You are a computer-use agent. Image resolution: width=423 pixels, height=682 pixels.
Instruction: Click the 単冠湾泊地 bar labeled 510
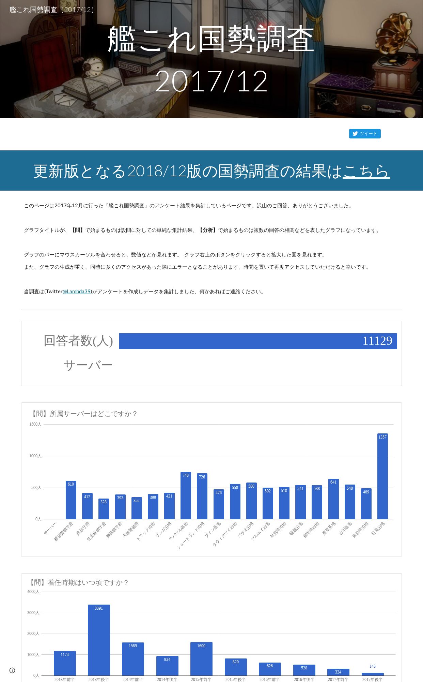(x=284, y=503)
